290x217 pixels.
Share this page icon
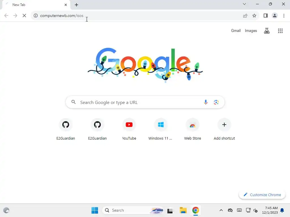click(x=245, y=16)
